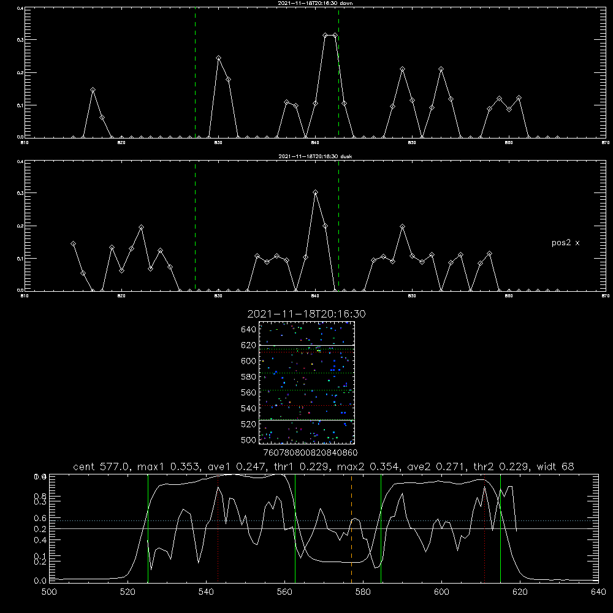
Task: Click the dusk plot diamond peak at 849
Action: (x=402, y=227)
